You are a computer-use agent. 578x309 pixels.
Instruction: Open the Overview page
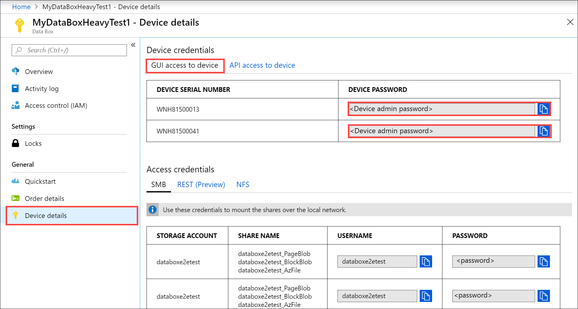(39, 71)
